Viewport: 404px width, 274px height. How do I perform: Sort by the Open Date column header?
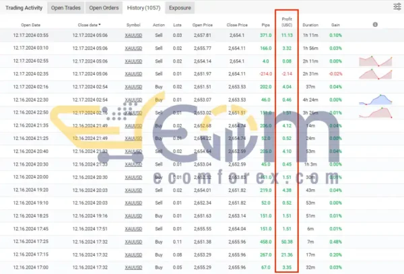(31, 25)
